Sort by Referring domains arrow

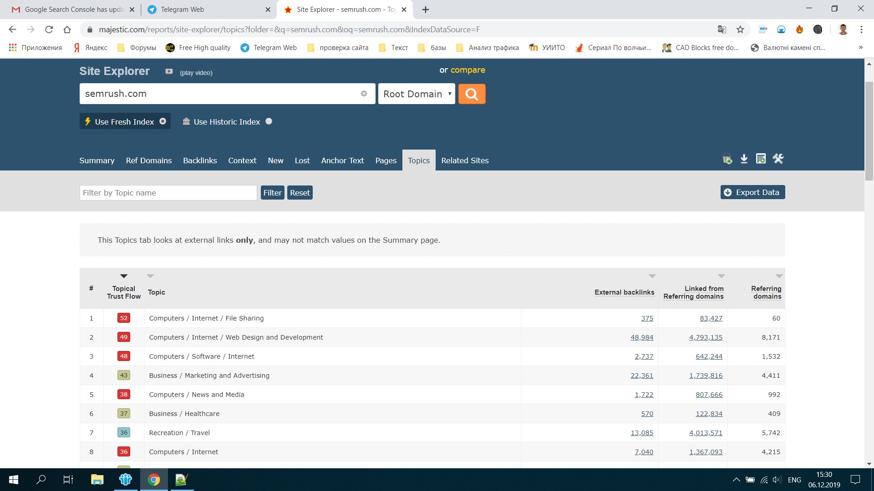coord(779,276)
